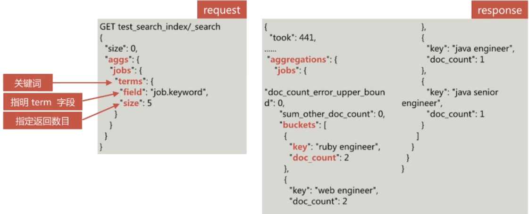Select the "关键词" annotation box
Image resolution: width=529 pixels, height=214 pixels.
click(x=28, y=84)
